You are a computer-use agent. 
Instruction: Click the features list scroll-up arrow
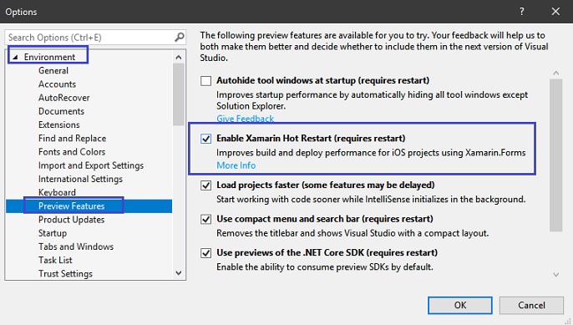555,74
